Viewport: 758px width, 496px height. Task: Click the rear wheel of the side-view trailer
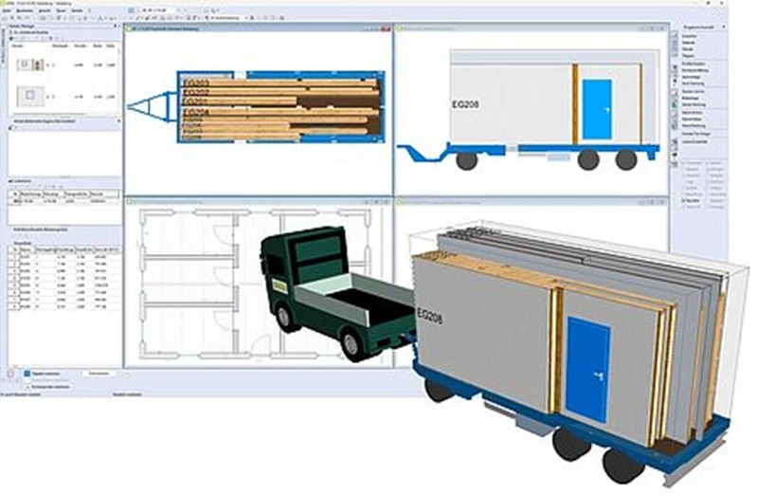coord(626,159)
